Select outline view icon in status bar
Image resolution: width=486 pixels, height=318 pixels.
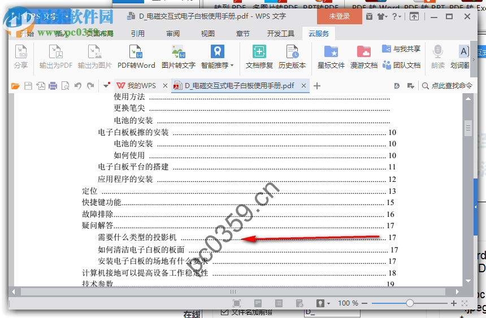tap(279, 303)
